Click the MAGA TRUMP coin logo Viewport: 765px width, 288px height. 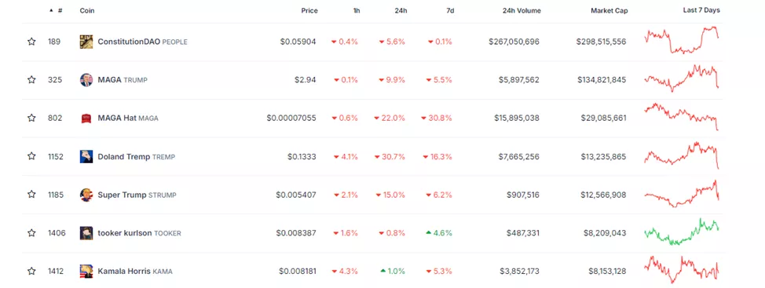[86, 80]
